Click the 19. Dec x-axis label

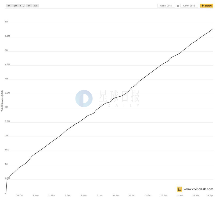[x=84, y=195]
